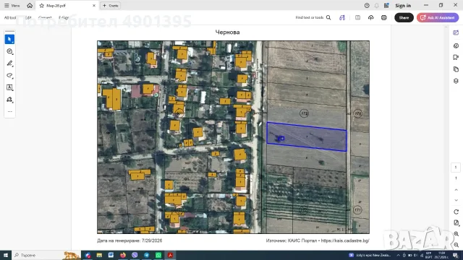This screenshot has height=260, width=463.
Task: Open Ask AI Assistant
Action: (438, 17)
